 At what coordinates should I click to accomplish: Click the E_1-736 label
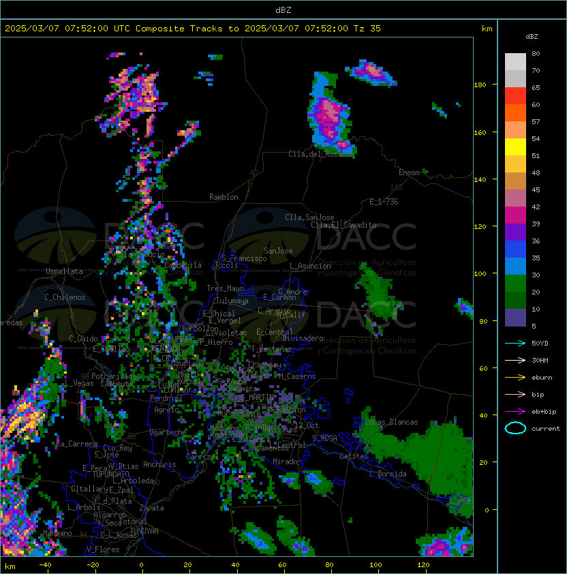[x=384, y=202]
